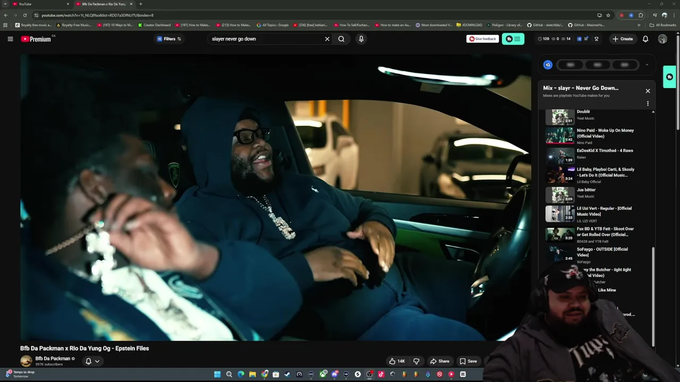
Task: Open Discord from the taskbar
Action: coord(334,374)
